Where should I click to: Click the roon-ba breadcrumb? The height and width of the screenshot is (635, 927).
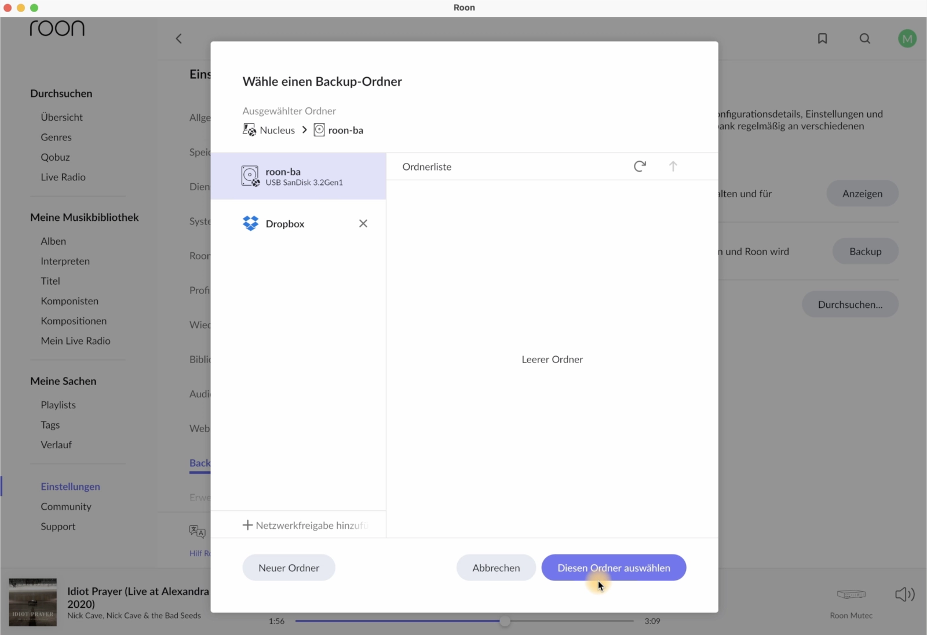coord(338,130)
